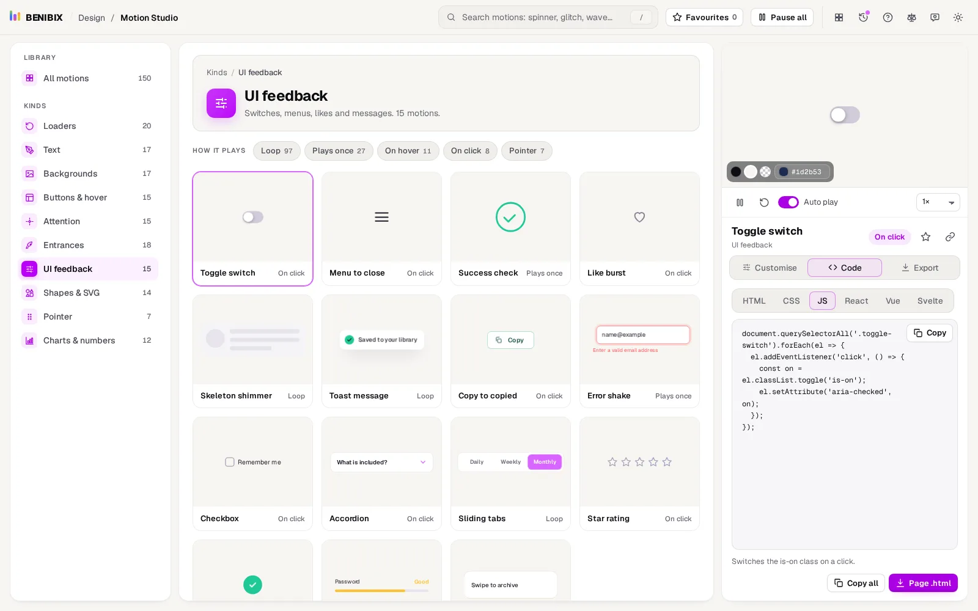Favourite Toggle switch with the star icon
This screenshot has height=611, width=978.
[925, 237]
